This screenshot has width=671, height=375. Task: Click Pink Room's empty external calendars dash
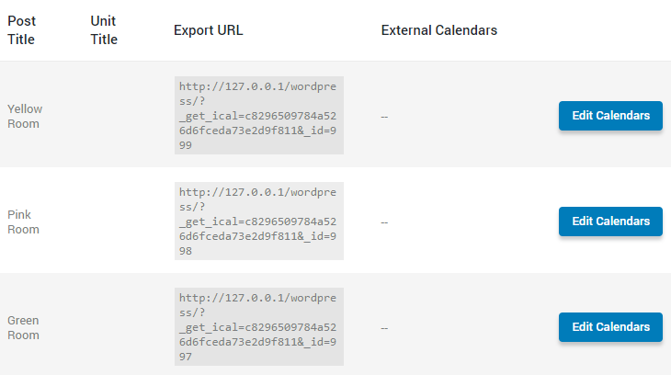point(384,222)
